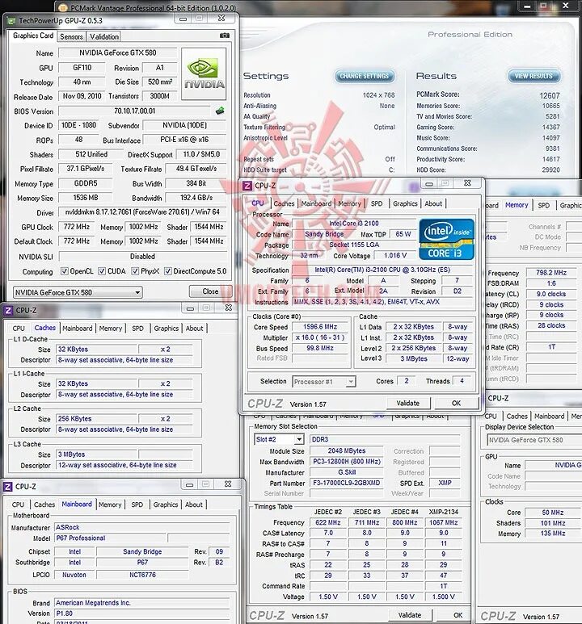
Task: Click the Part Number F3-17000CL9-2GBXMD field
Action: [346, 483]
